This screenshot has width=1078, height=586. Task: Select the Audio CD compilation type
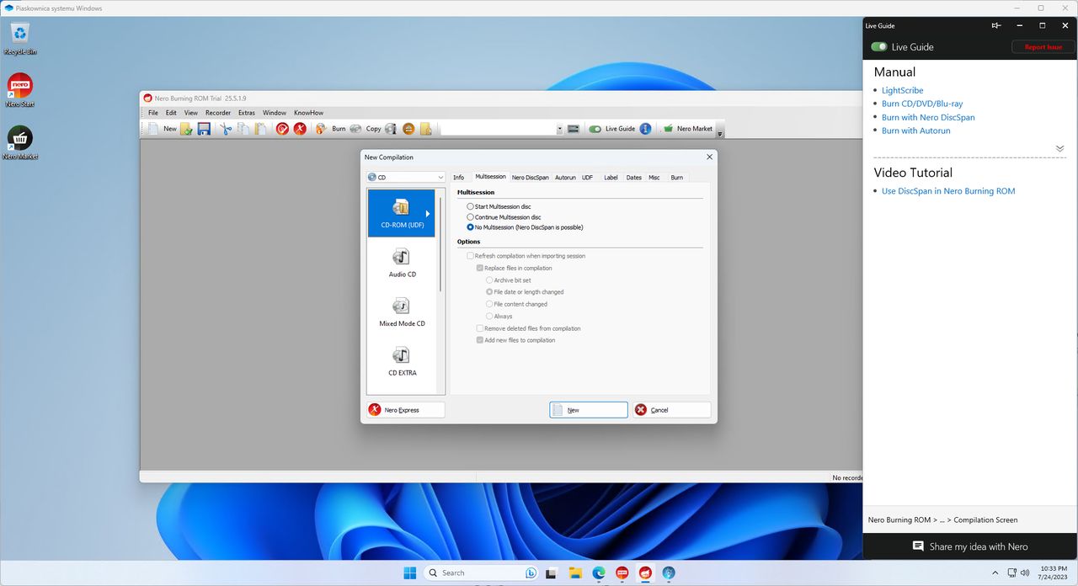tap(402, 262)
